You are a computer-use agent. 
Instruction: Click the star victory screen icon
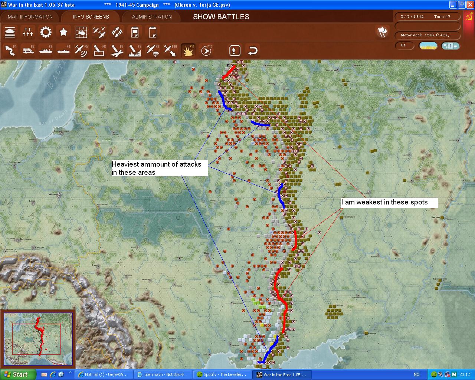[63, 32]
